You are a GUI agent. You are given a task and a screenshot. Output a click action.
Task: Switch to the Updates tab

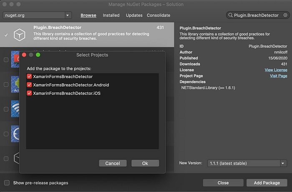pos(134,15)
